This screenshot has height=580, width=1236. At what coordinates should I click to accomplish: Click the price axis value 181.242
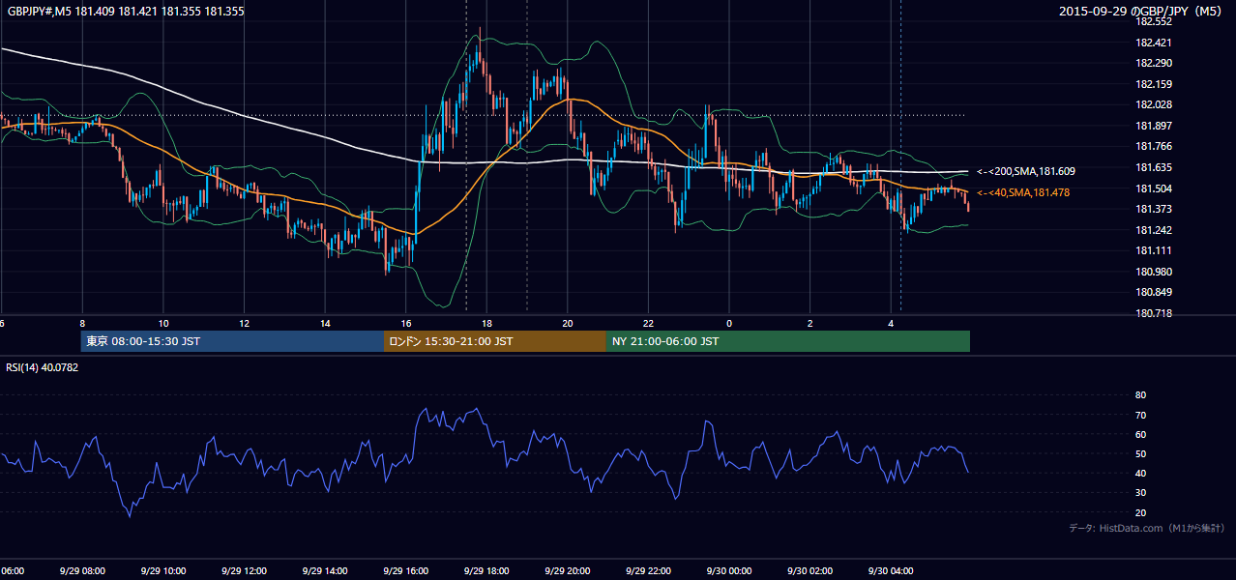click(1153, 230)
